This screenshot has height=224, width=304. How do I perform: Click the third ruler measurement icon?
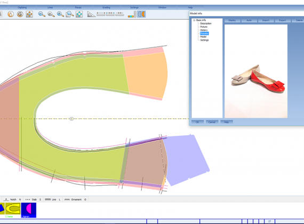pyautogui.click(x=119, y=14)
